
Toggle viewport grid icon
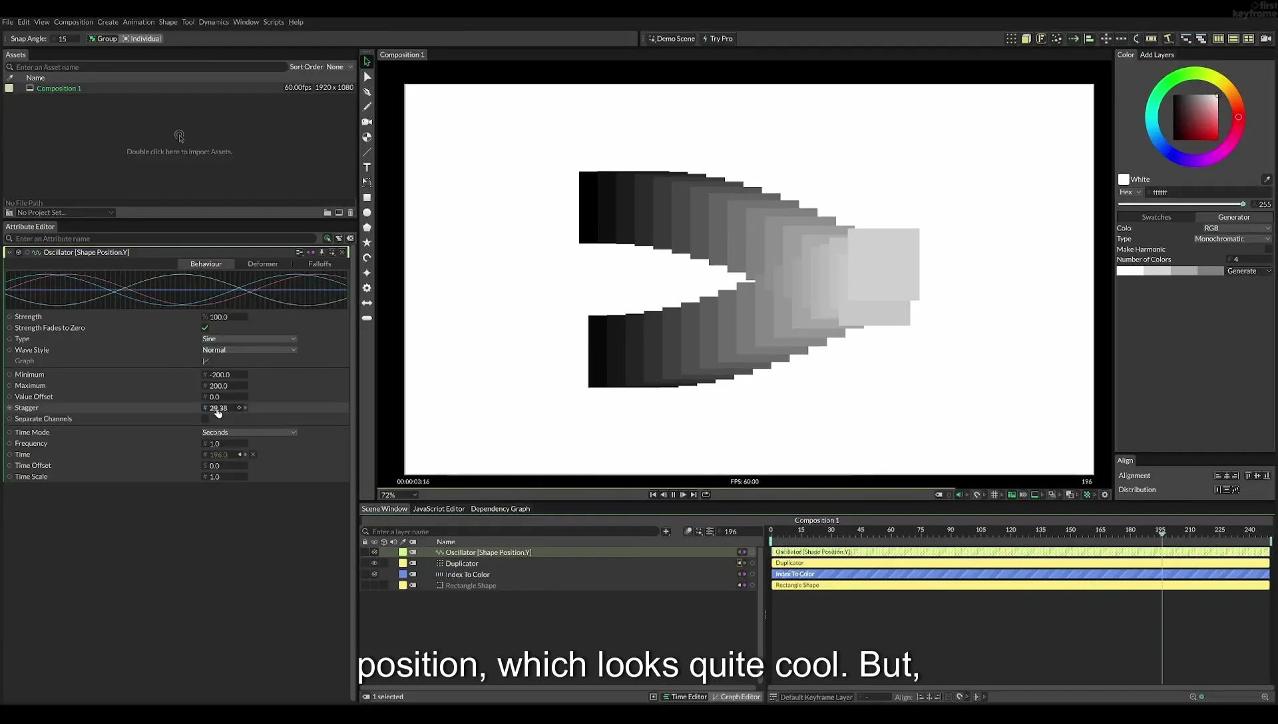pos(994,494)
